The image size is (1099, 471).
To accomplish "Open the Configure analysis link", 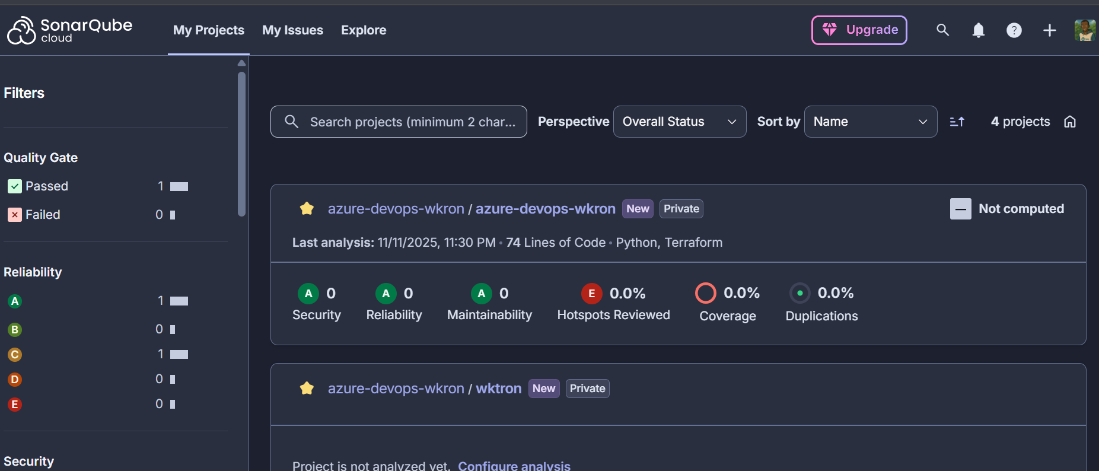I will [514, 466].
